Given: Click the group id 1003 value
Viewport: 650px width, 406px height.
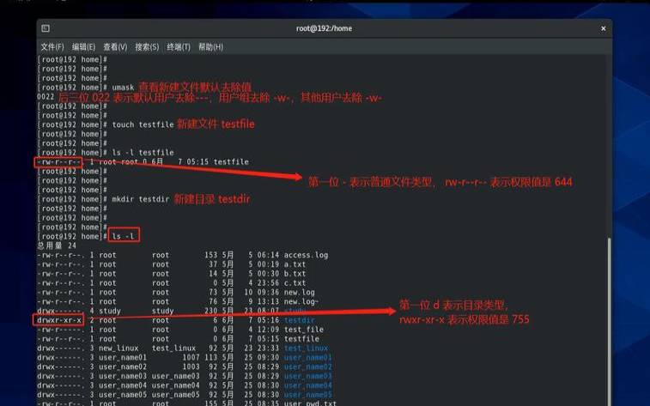Looking at the screenshot, I should click(191, 367).
